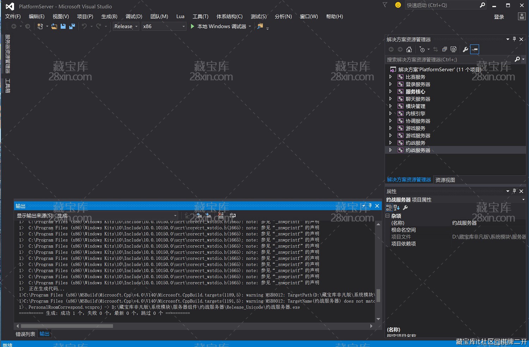The height and width of the screenshot is (347, 529).
Task: Click Collapse All in Solution Explorer
Action: pos(444,49)
